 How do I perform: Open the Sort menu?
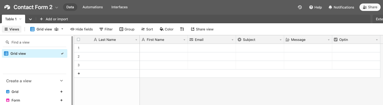[147, 29]
